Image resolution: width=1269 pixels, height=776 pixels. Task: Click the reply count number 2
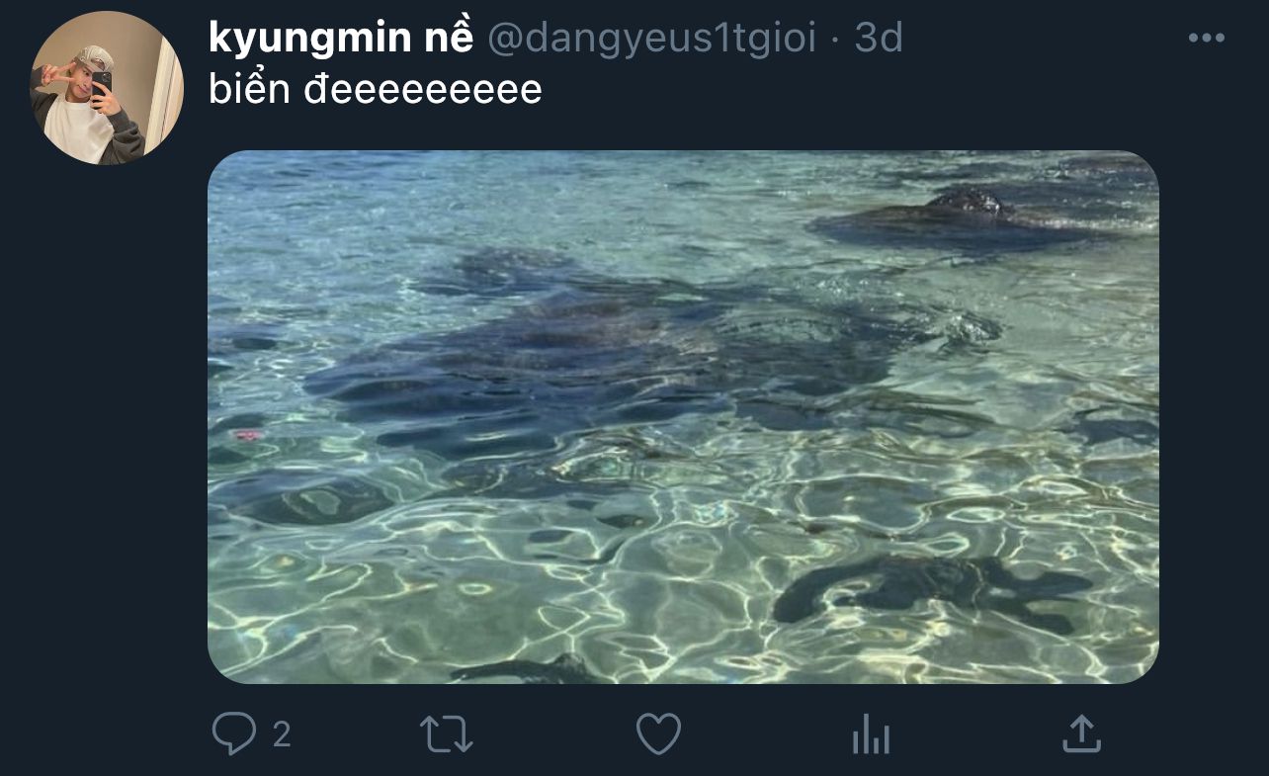[x=282, y=734]
